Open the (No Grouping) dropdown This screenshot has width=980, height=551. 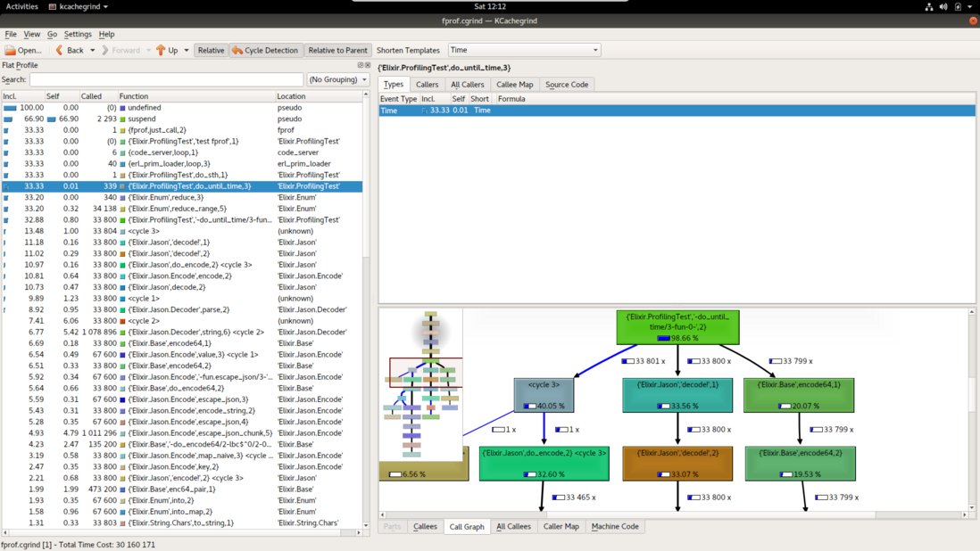click(338, 79)
